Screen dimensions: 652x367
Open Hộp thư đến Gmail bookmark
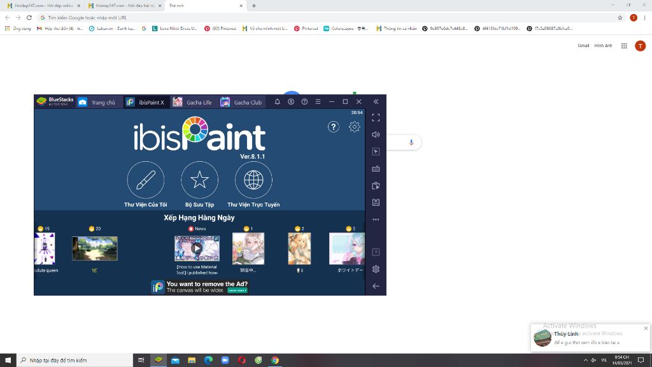(x=60, y=28)
